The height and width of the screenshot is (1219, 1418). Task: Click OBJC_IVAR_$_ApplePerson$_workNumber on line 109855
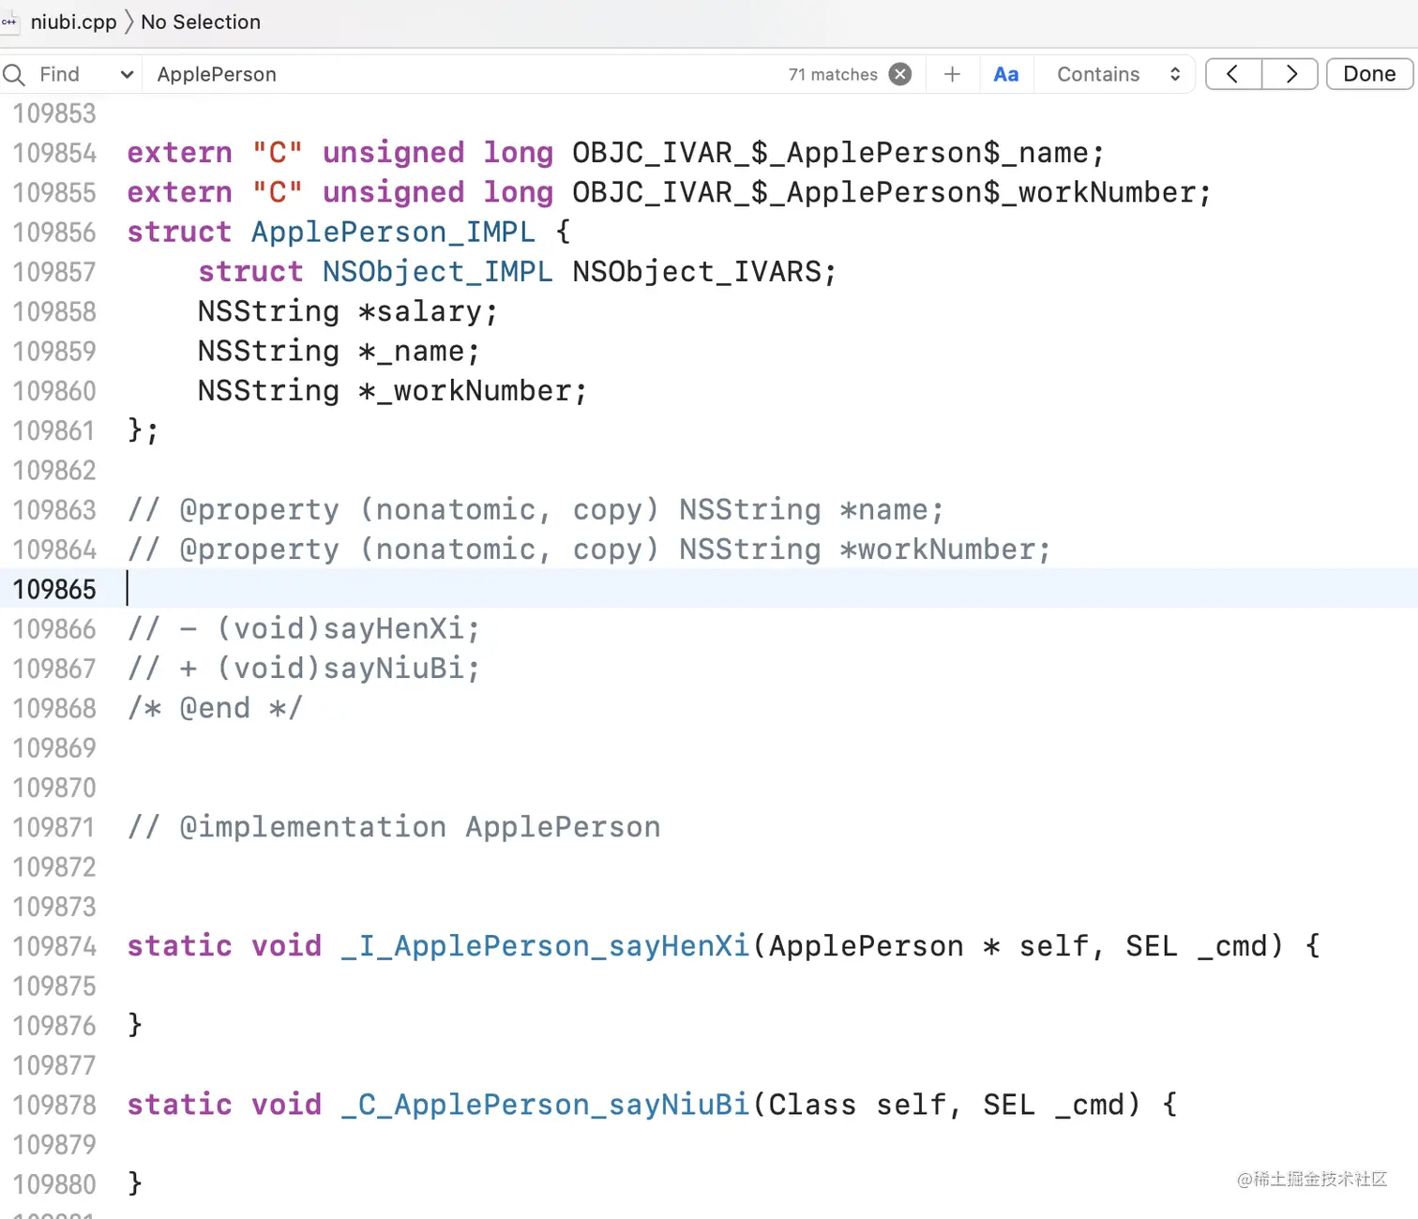(x=884, y=192)
